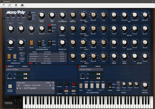
Task: Take a capture with Screenshot camera icon
Action: click(x=22, y=5)
